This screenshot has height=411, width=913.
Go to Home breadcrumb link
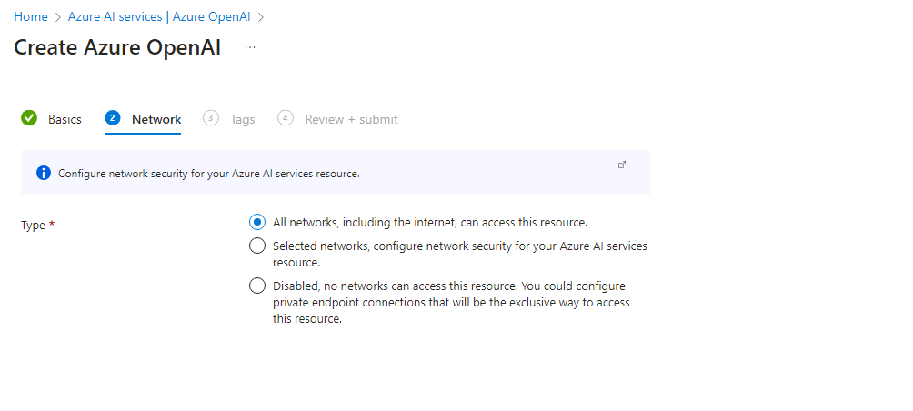[31, 16]
